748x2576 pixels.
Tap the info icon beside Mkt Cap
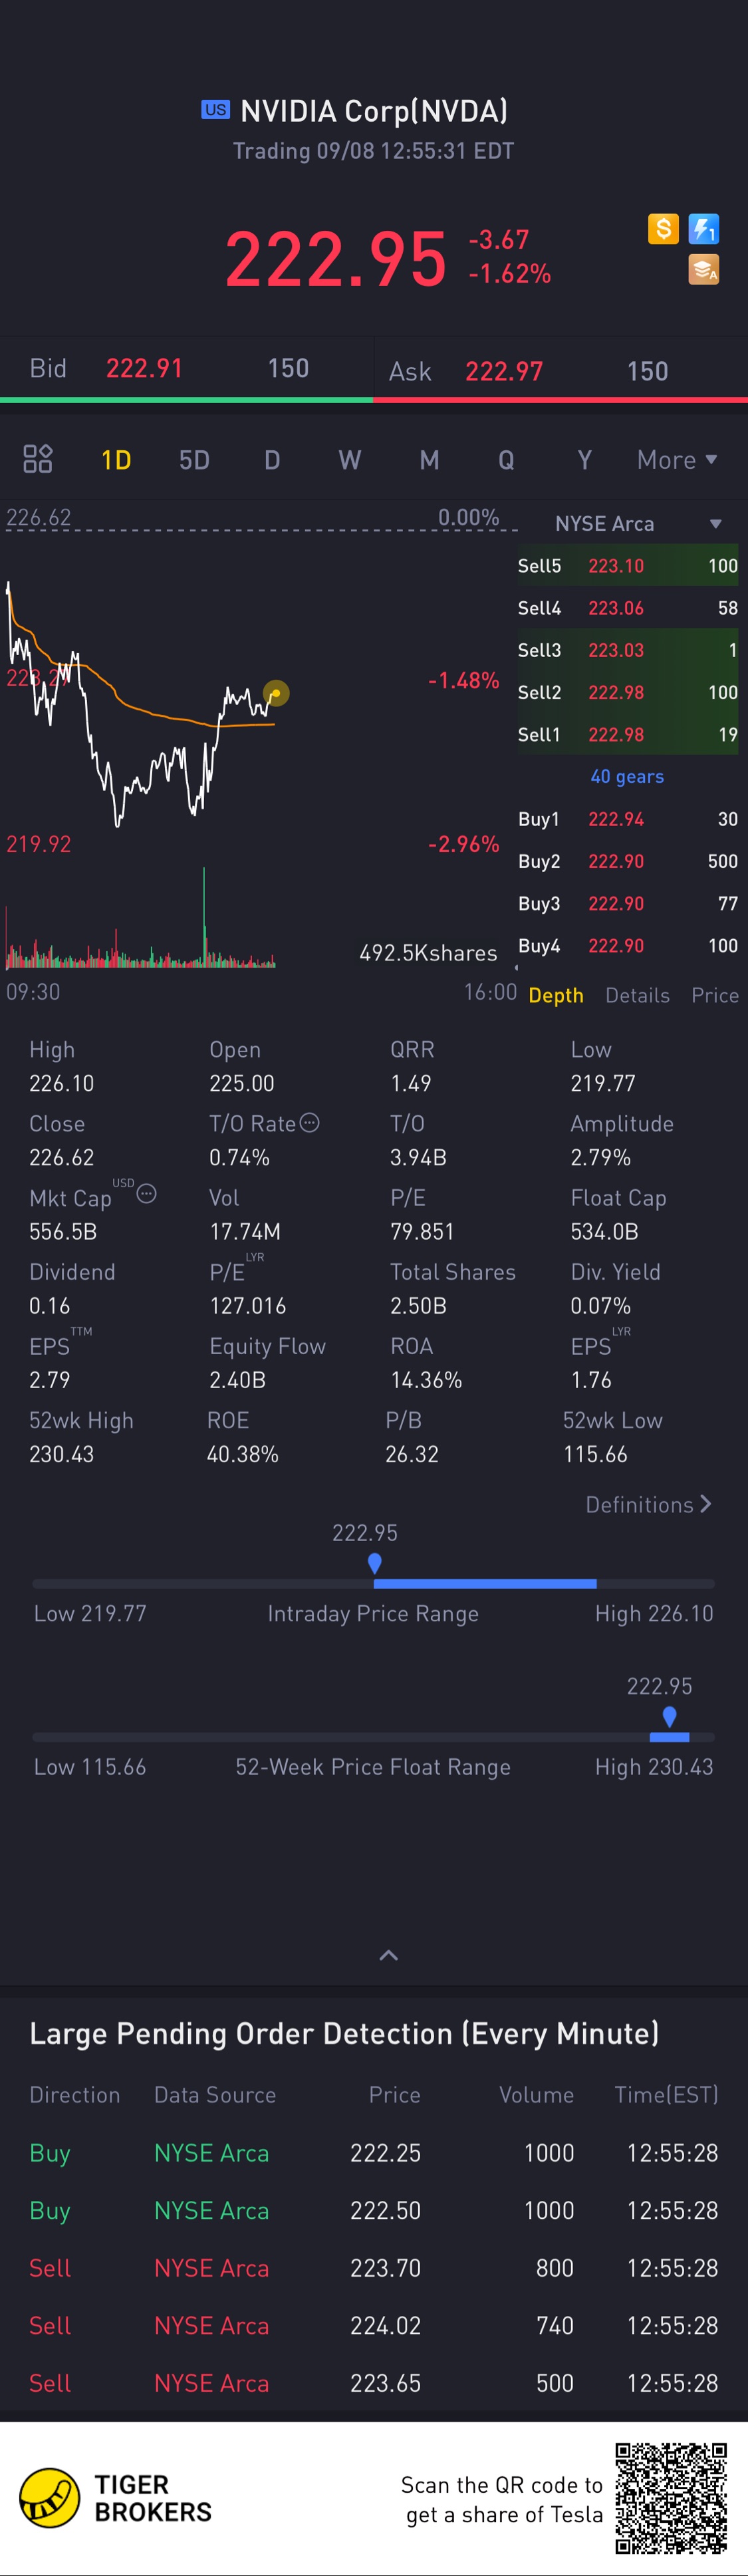pos(147,1193)
